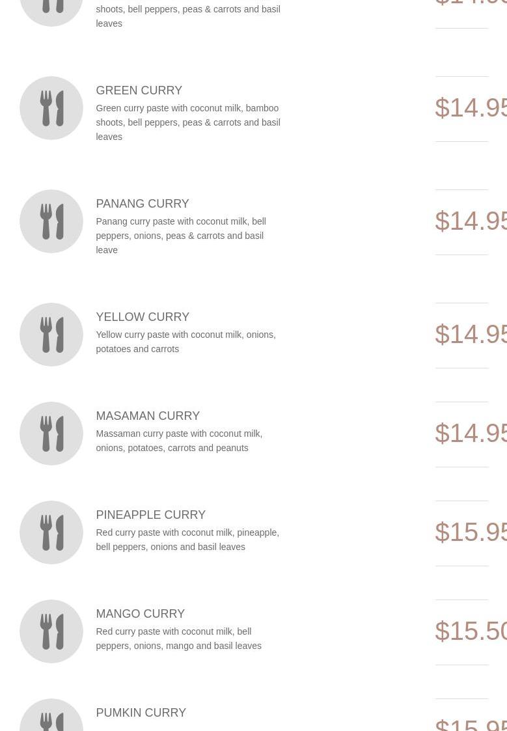The image size is (507, 731).
Task: Click the Pumkin Curry utensils icon
Action: 51,719
